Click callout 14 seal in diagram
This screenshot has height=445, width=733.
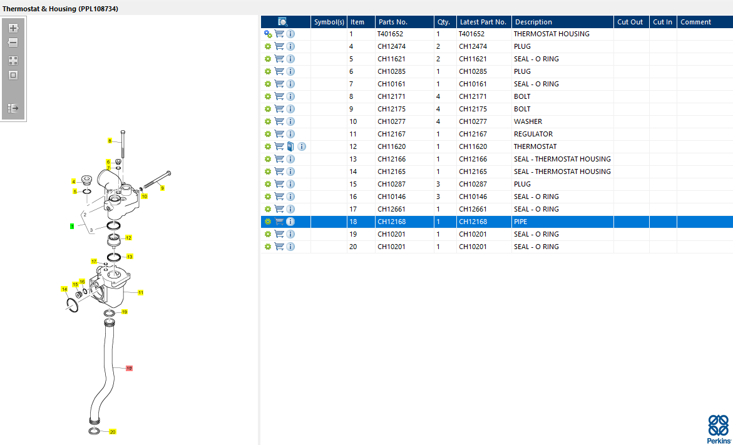(64, 289)
